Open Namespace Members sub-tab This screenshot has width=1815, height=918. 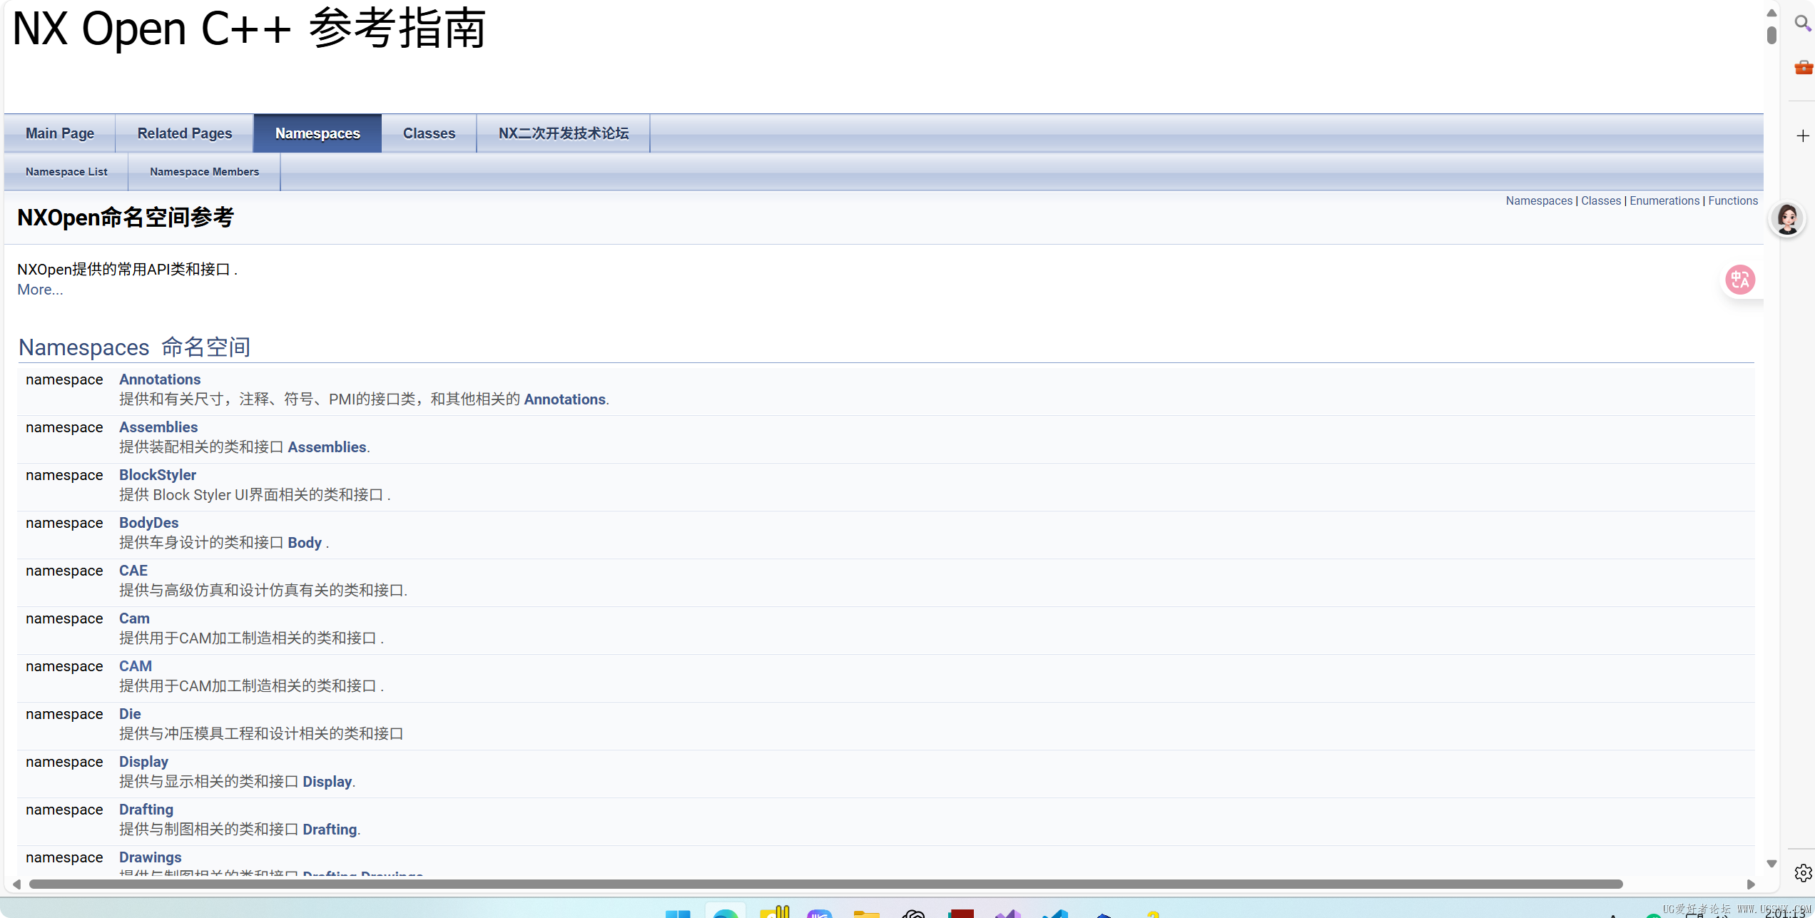(x=205, y=172)
